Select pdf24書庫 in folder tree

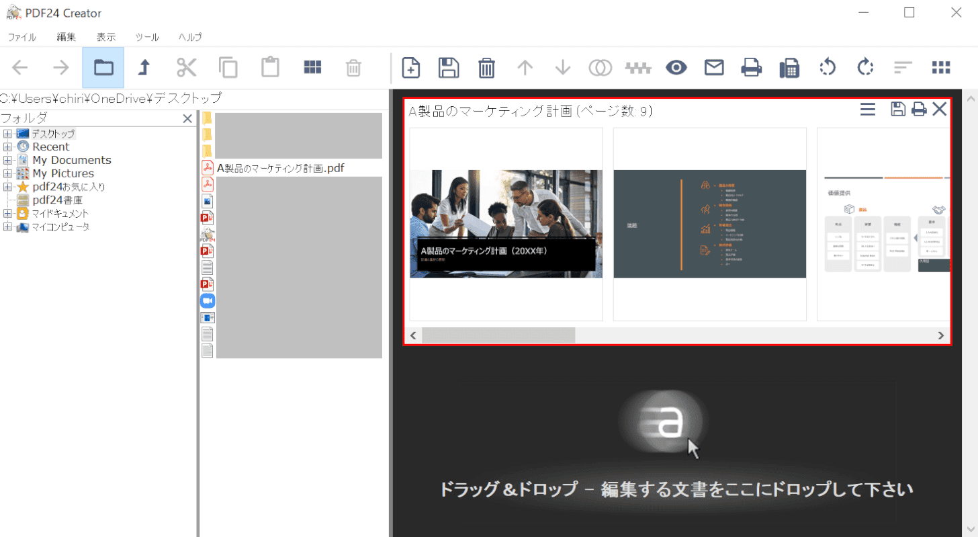tap(58, 200)
